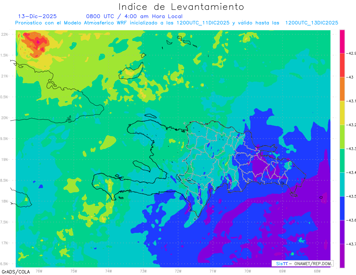Pick the longitude label "70W"
Screen dimensions: 356x275
(248, 271)
